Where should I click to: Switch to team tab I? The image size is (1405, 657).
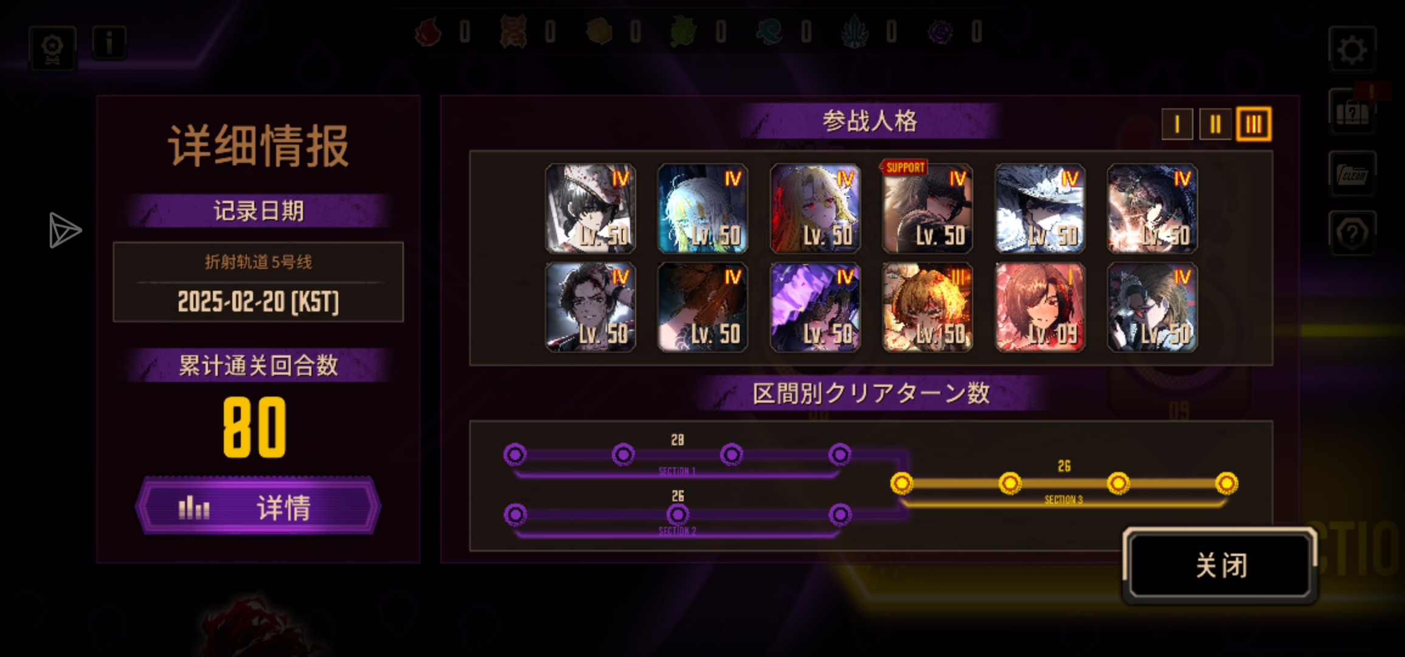[1177, 124]
